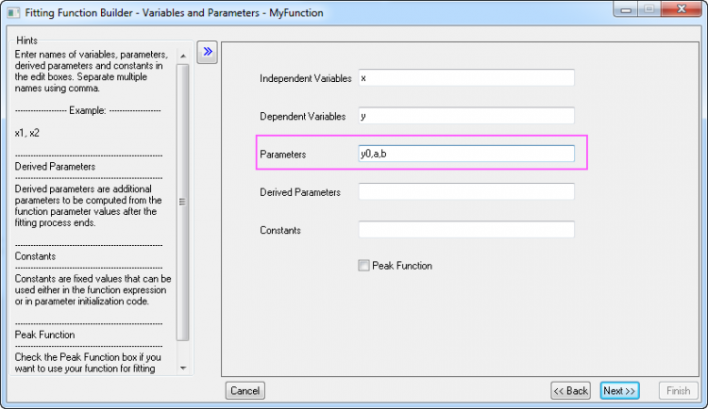Click Hints scrollbar up arrow
Screen dimensions: 708x409
(183, 56)
